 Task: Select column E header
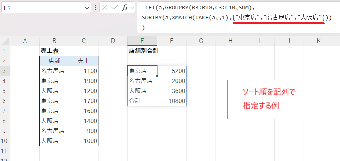(142, 41)
